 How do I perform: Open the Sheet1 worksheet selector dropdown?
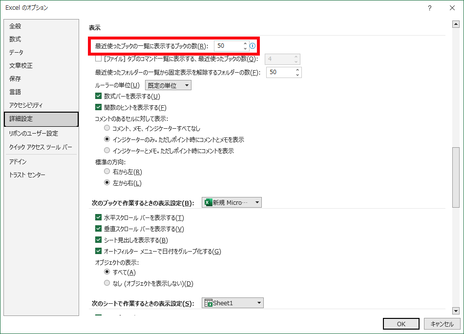232,303
